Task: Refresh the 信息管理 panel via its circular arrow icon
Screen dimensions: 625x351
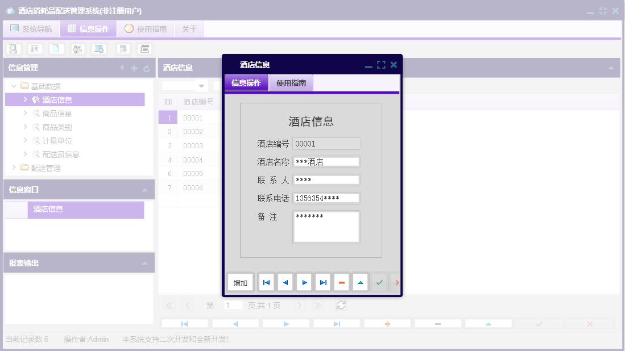Action: [x=148, y=68]
